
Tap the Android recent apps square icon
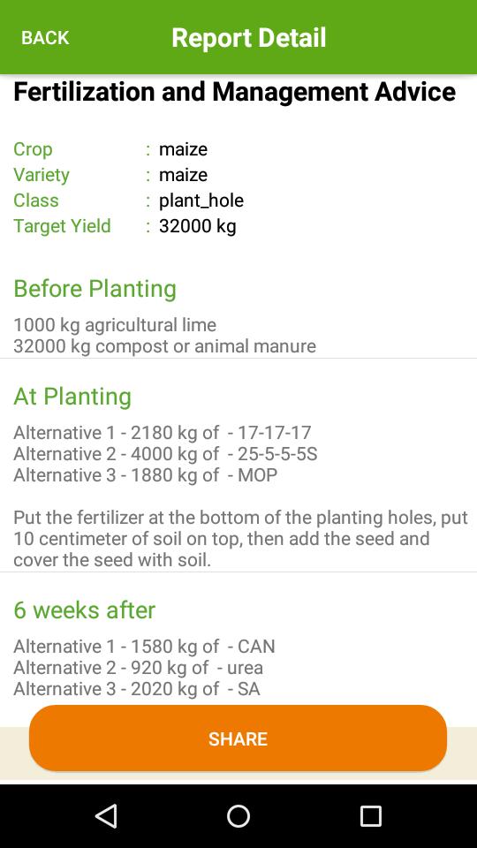point(371,815)
